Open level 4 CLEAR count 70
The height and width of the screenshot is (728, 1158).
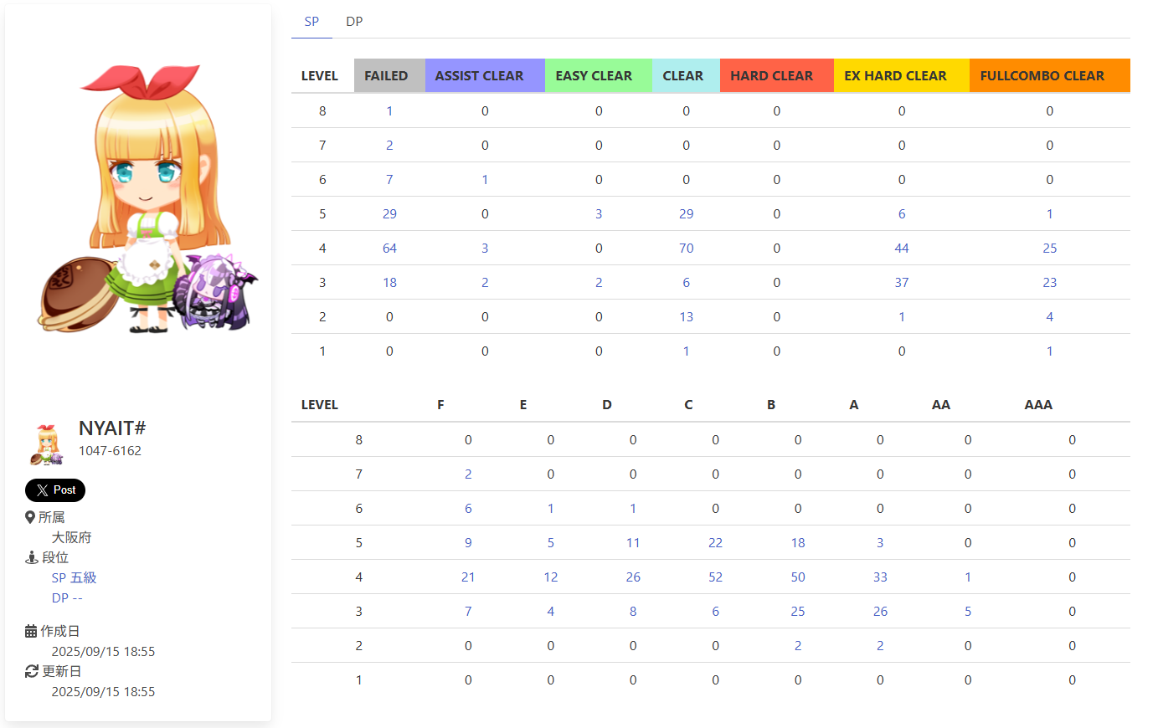686,249
